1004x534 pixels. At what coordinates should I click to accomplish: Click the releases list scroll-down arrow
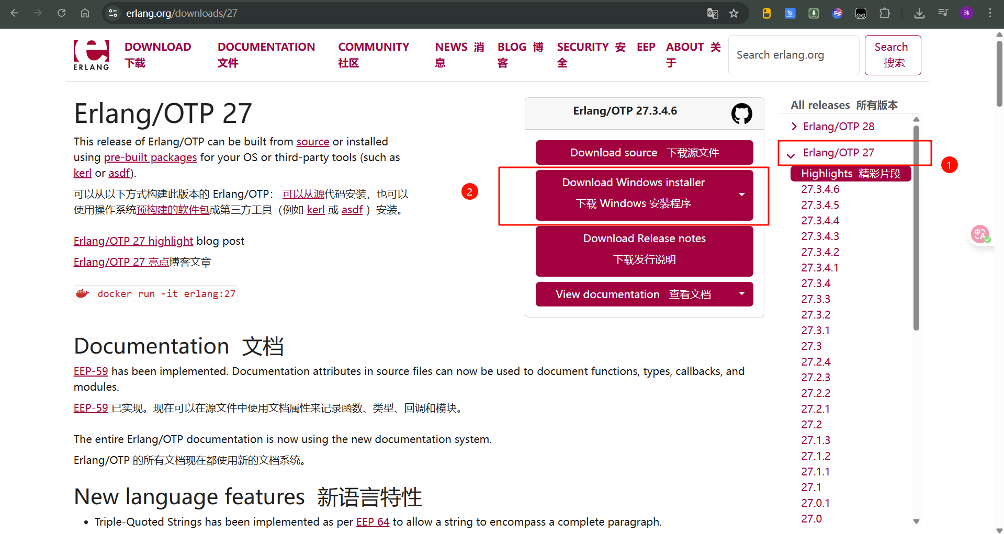[x=916, y=521]
